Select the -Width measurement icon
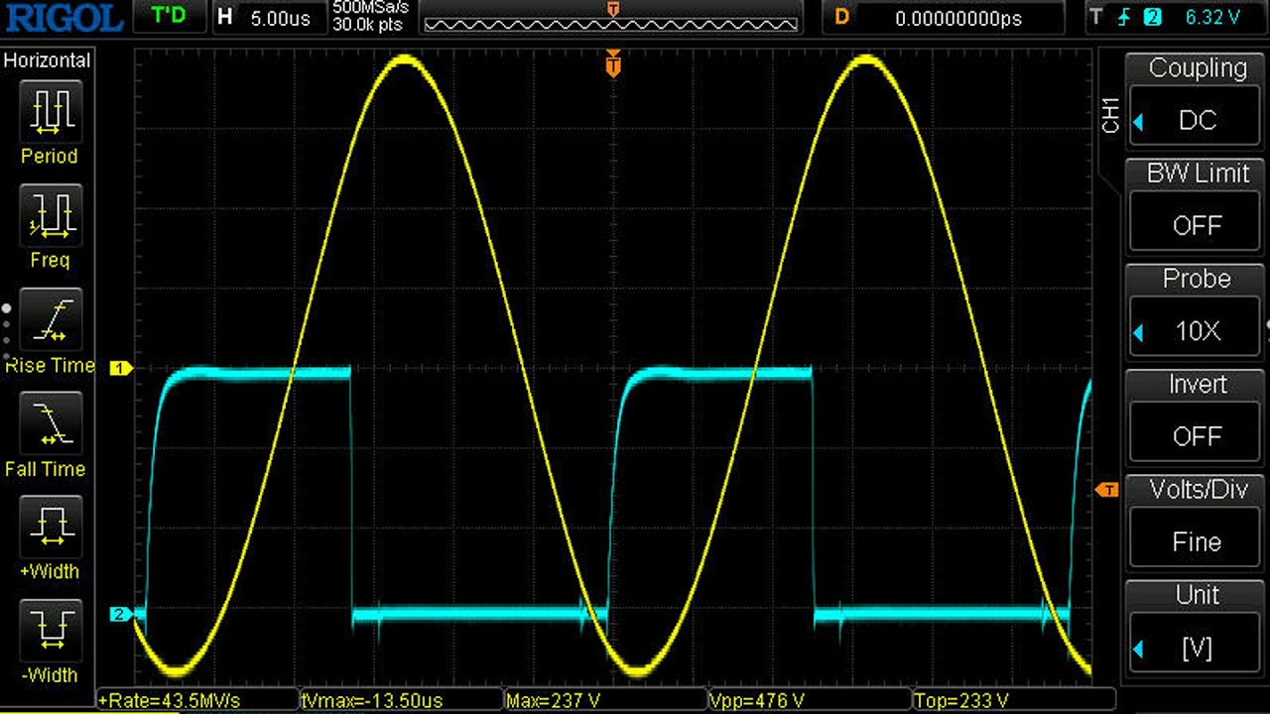1270x714 pixels. pos(51,631)
